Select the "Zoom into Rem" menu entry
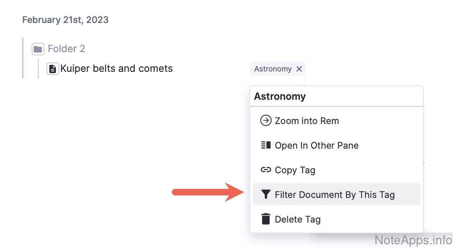This screenshot has width=453, height=248. [x=307, y=121]
